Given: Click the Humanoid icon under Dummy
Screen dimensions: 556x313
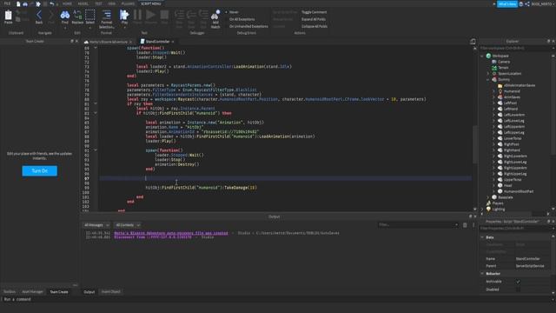Looking at the screenshot, I should point(500,91).
